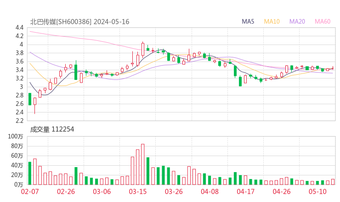Click the 40万 volume axis value
The height and width of the screenshot is (202, 340).
pyautogui.click(x=17, y=165)
